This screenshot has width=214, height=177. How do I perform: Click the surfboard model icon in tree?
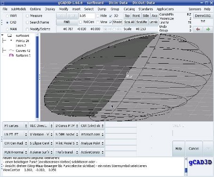[x=10, y=35]
